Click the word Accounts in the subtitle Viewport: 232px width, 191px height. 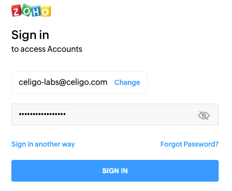tap(65, 49)
